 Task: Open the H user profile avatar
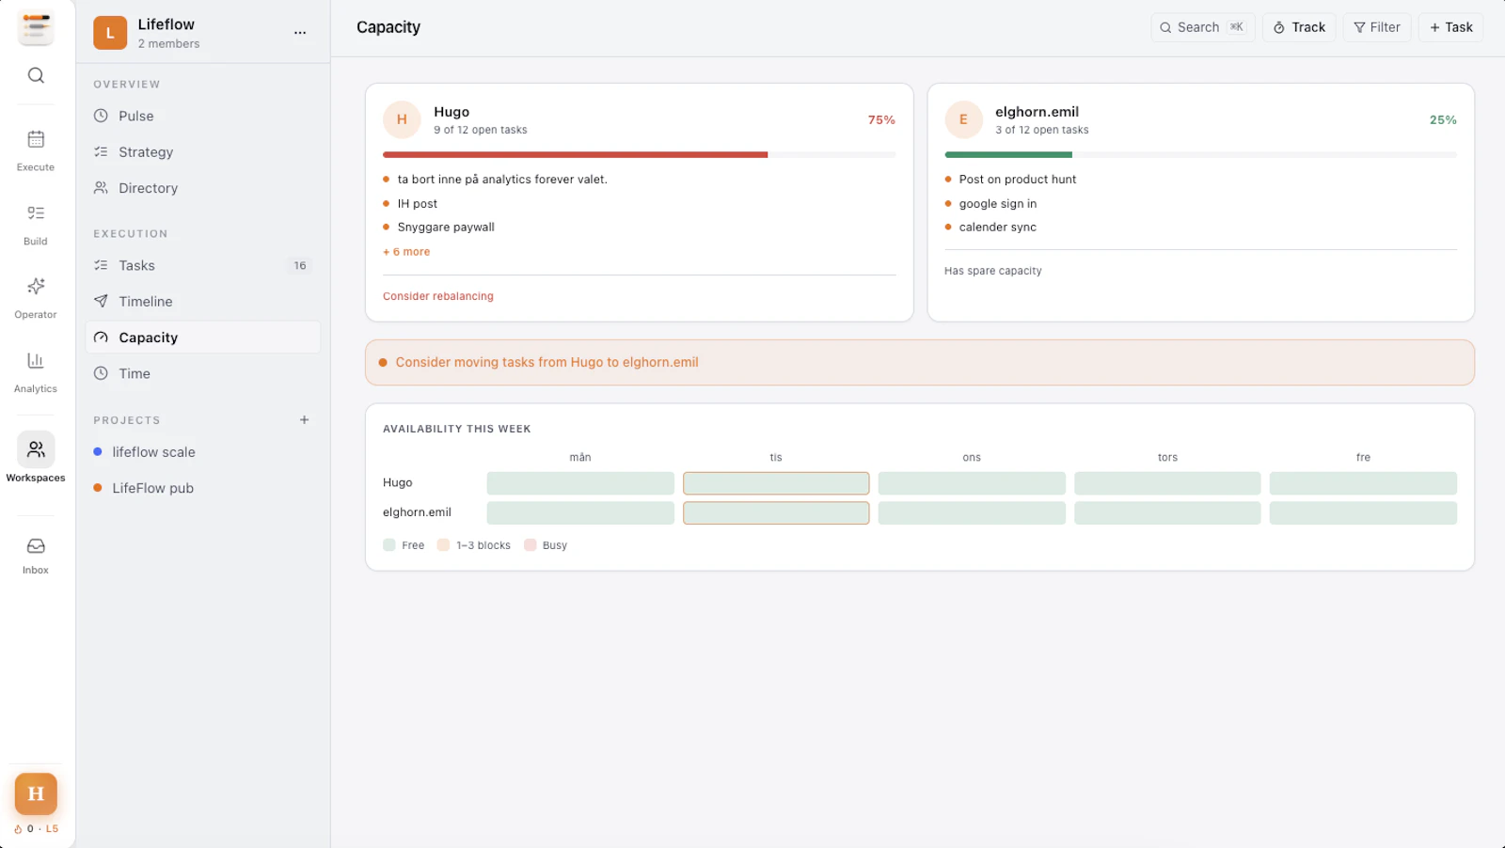point(36,794)
